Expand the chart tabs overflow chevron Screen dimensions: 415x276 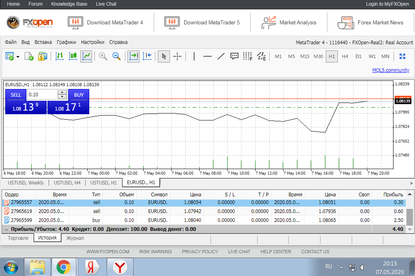click(411, 183)
